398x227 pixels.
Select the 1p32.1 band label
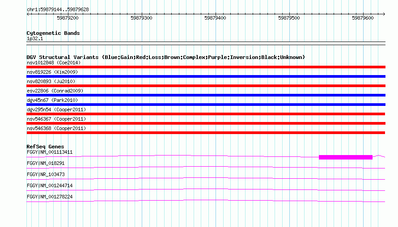[35, 39]
